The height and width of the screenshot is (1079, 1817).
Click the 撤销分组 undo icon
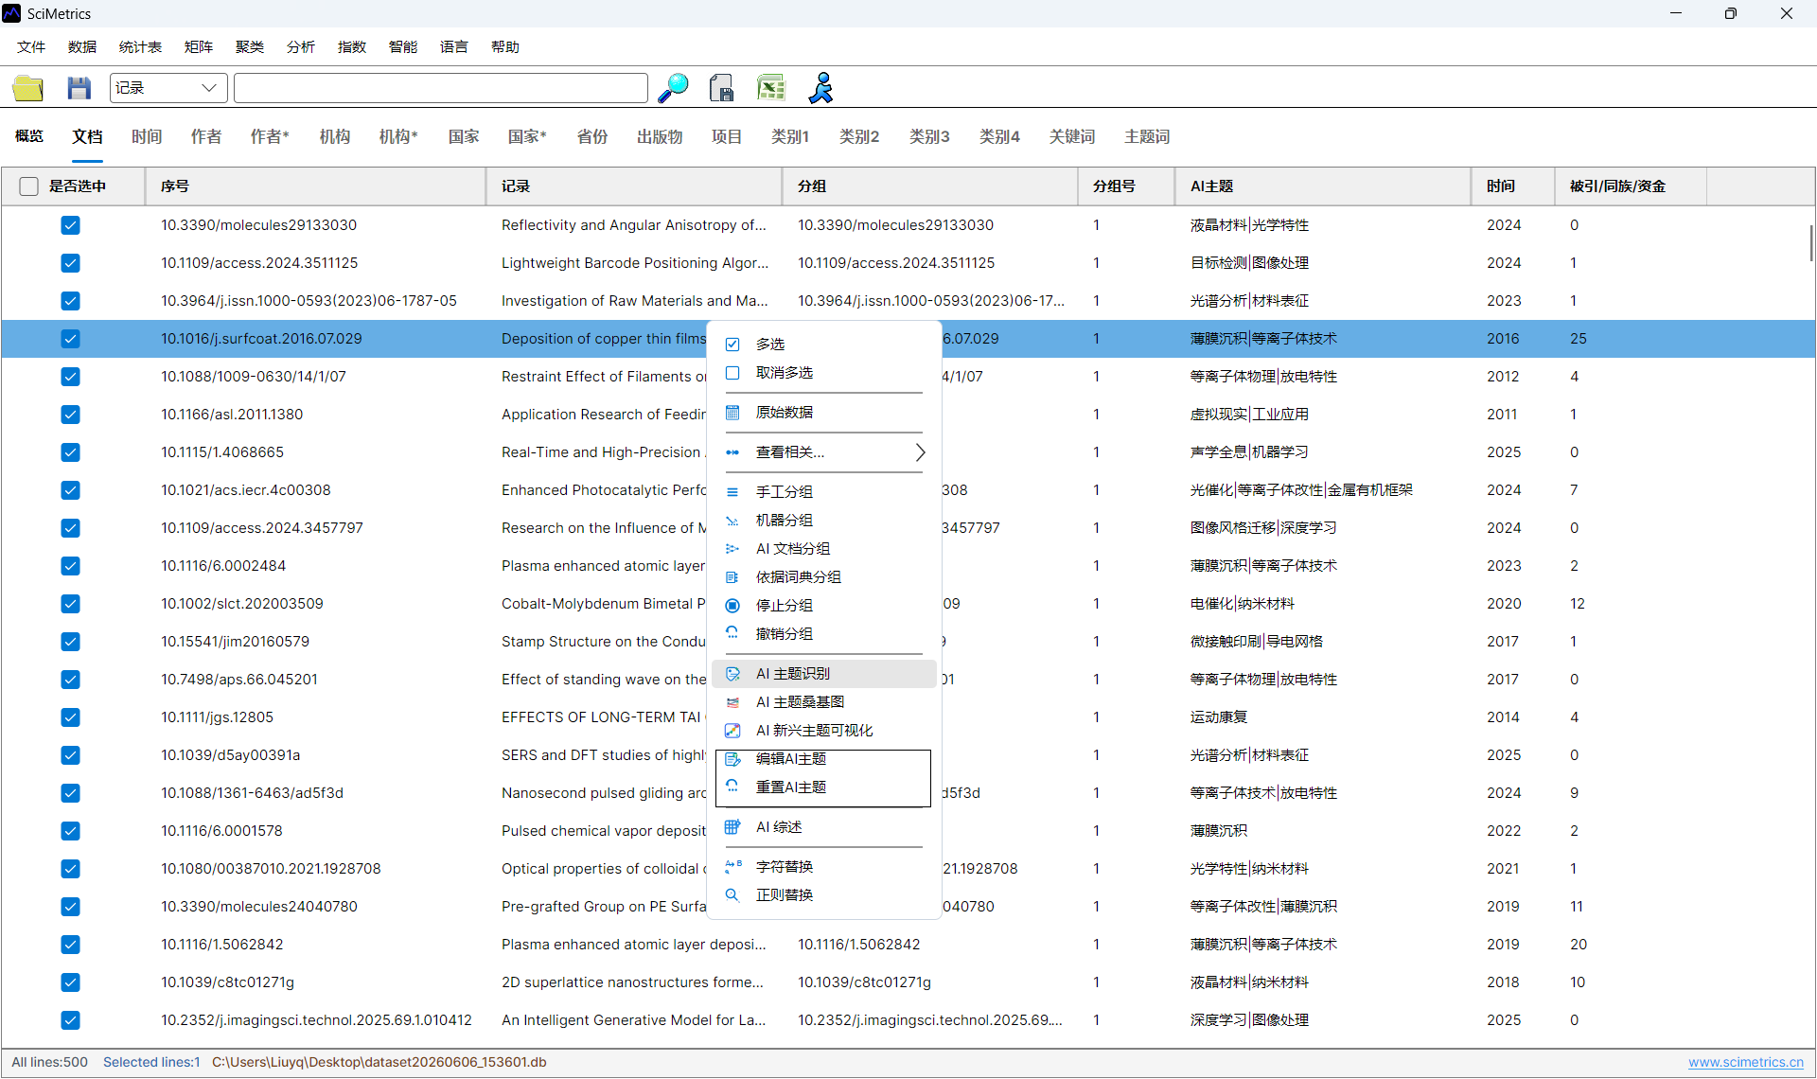pos(732,634)
